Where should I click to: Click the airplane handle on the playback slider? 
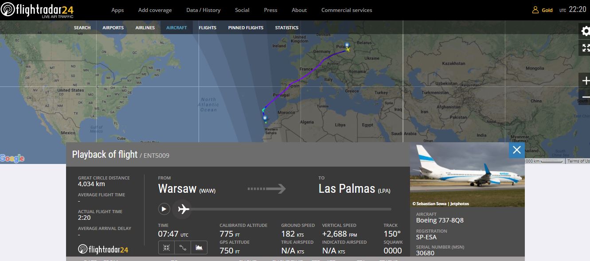[x=183, y=209]
